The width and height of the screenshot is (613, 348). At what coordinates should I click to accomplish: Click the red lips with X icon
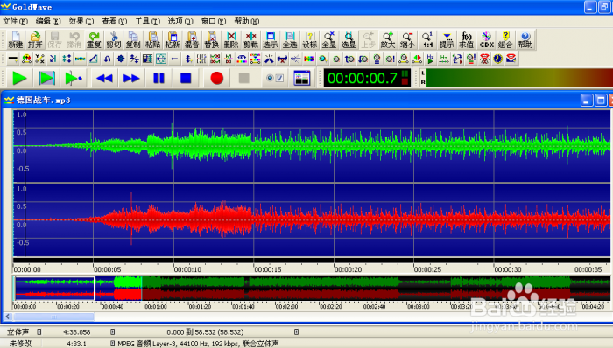[484, 59]
